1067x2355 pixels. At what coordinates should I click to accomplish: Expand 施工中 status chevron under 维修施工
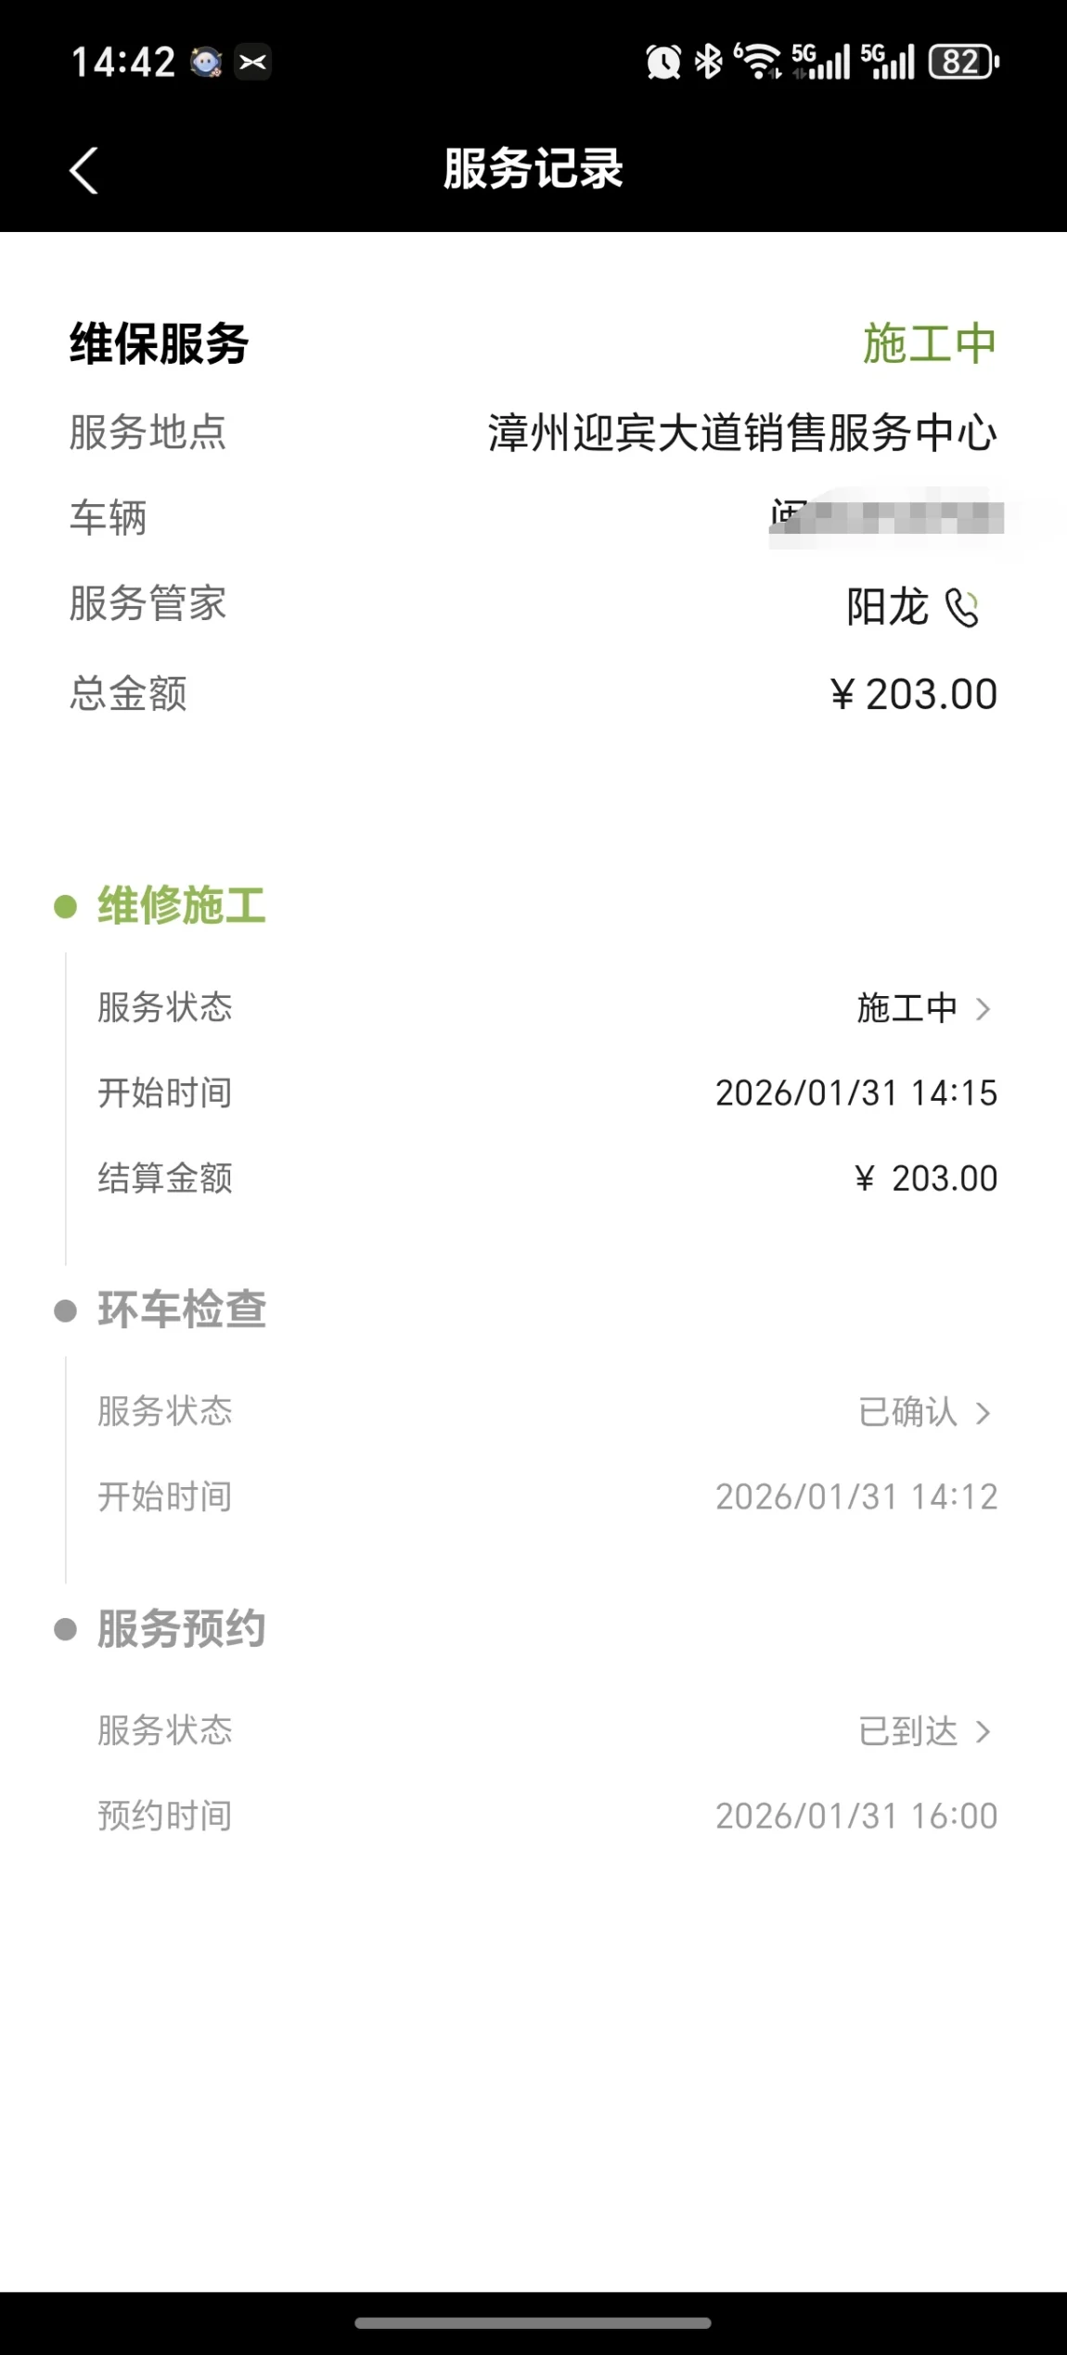pyautogui.click(x=983, y=1009)
